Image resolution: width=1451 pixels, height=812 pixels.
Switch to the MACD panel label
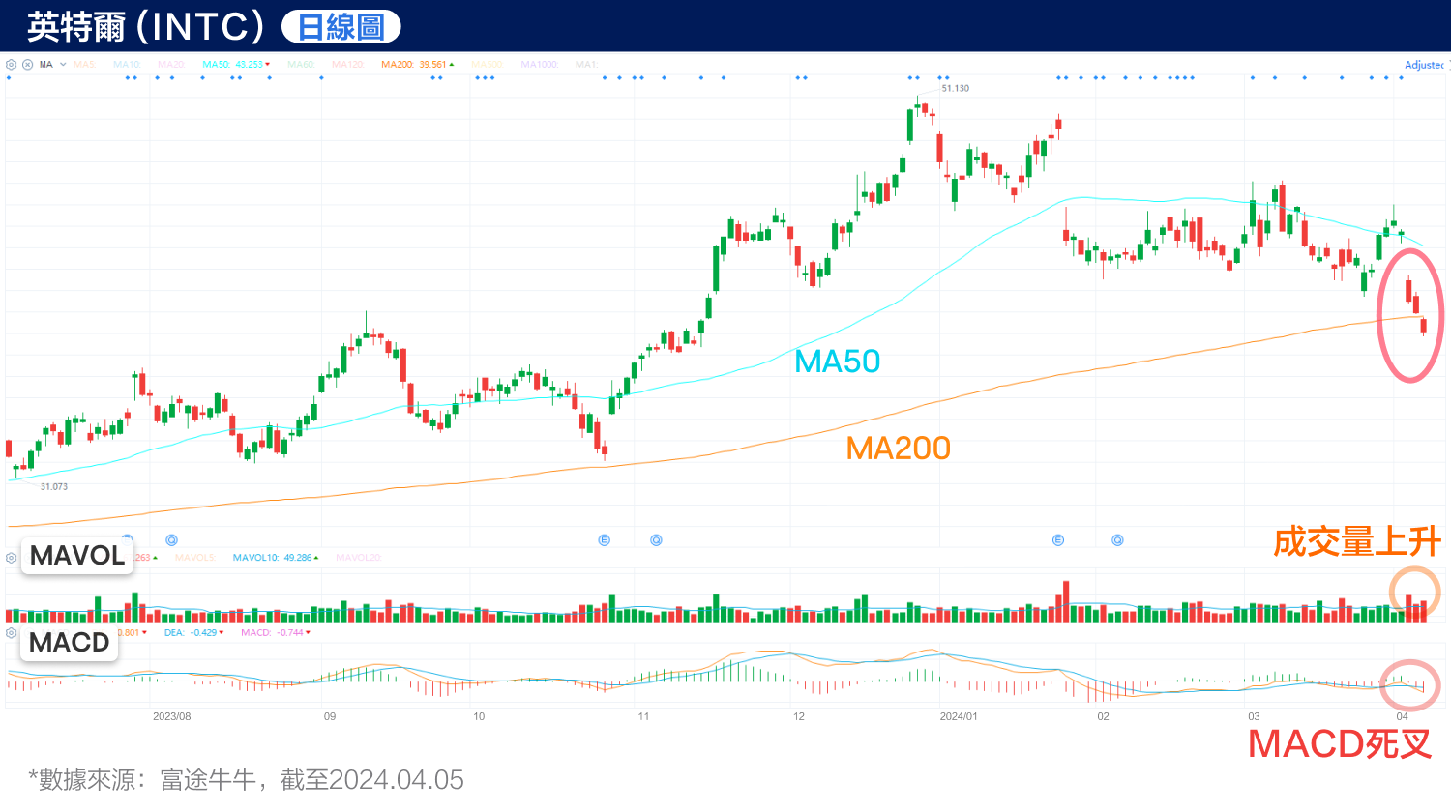point(68,641)
